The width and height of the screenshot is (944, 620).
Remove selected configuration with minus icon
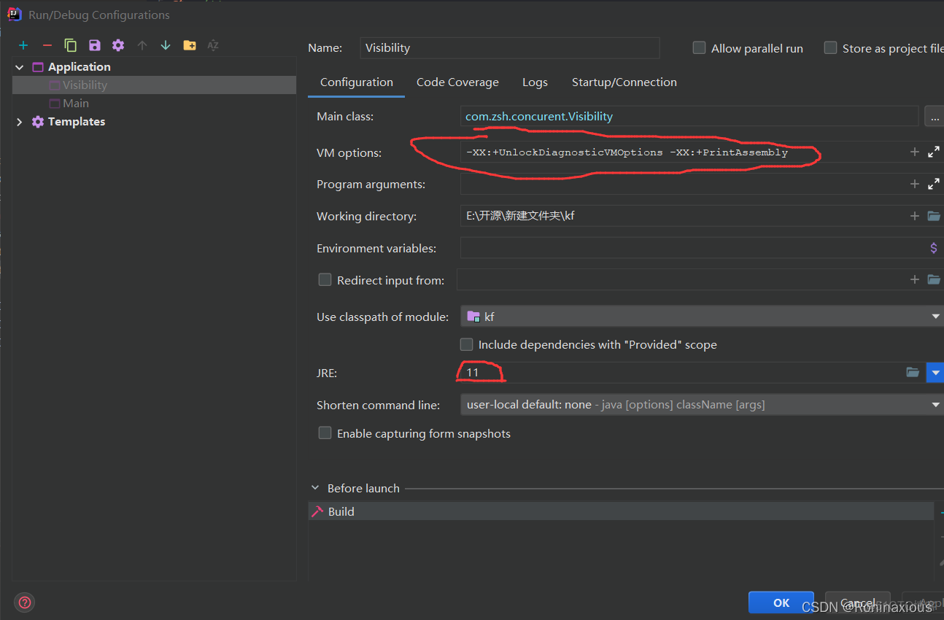click(x=47, y=45)
